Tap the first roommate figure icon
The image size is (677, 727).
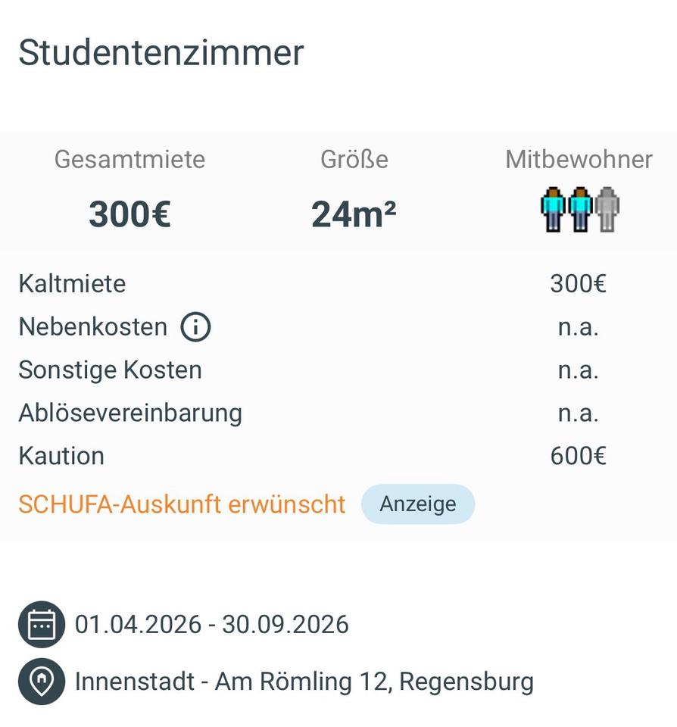[553, 210]
